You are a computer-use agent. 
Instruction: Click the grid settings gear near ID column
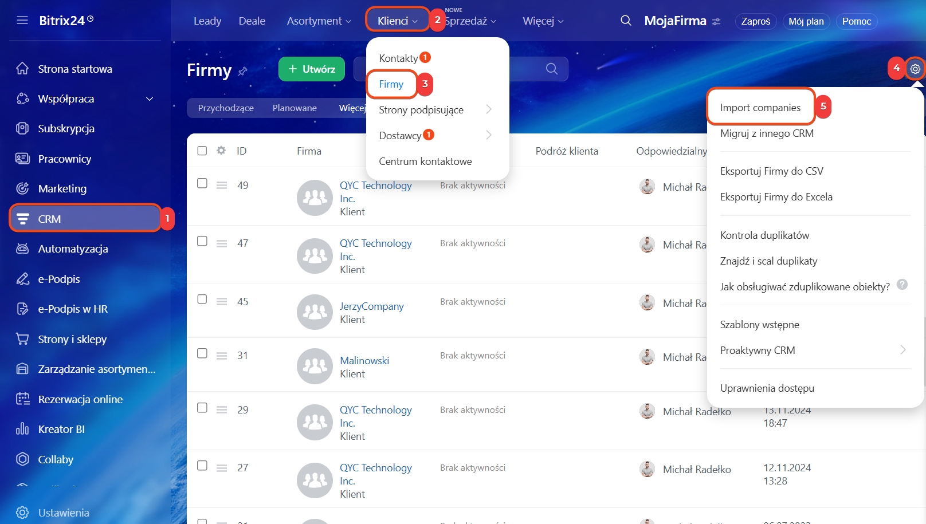point(221,151)
